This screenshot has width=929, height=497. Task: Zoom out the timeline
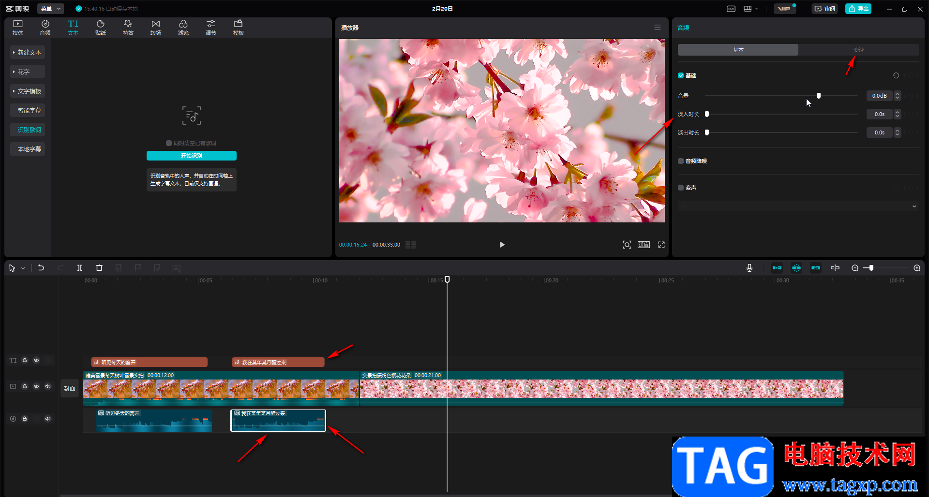(x=855, y=268)
